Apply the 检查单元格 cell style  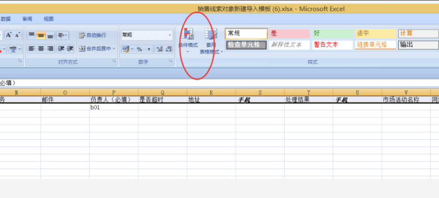point(246,45)
